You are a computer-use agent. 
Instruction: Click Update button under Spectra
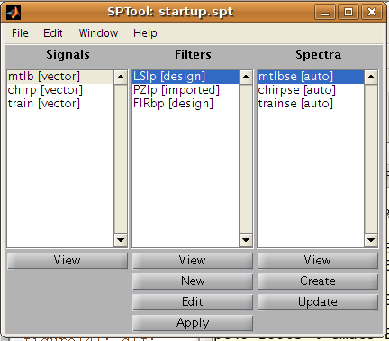click(x=318, y=302)
